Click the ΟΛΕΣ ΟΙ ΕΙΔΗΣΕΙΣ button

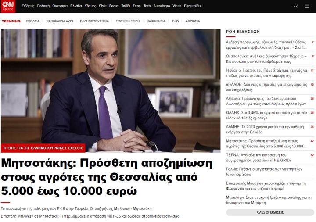point(270,212)
